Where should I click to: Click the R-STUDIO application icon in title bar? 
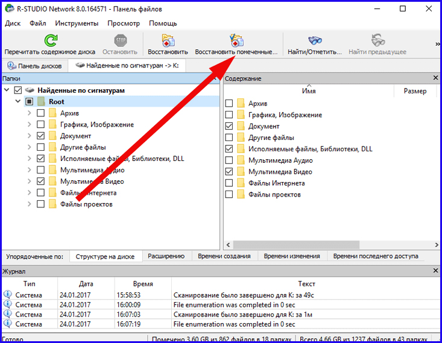tap(9, 8)
